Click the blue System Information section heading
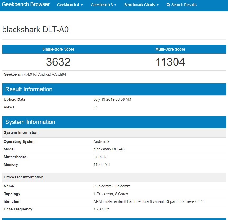 [30, 122]
